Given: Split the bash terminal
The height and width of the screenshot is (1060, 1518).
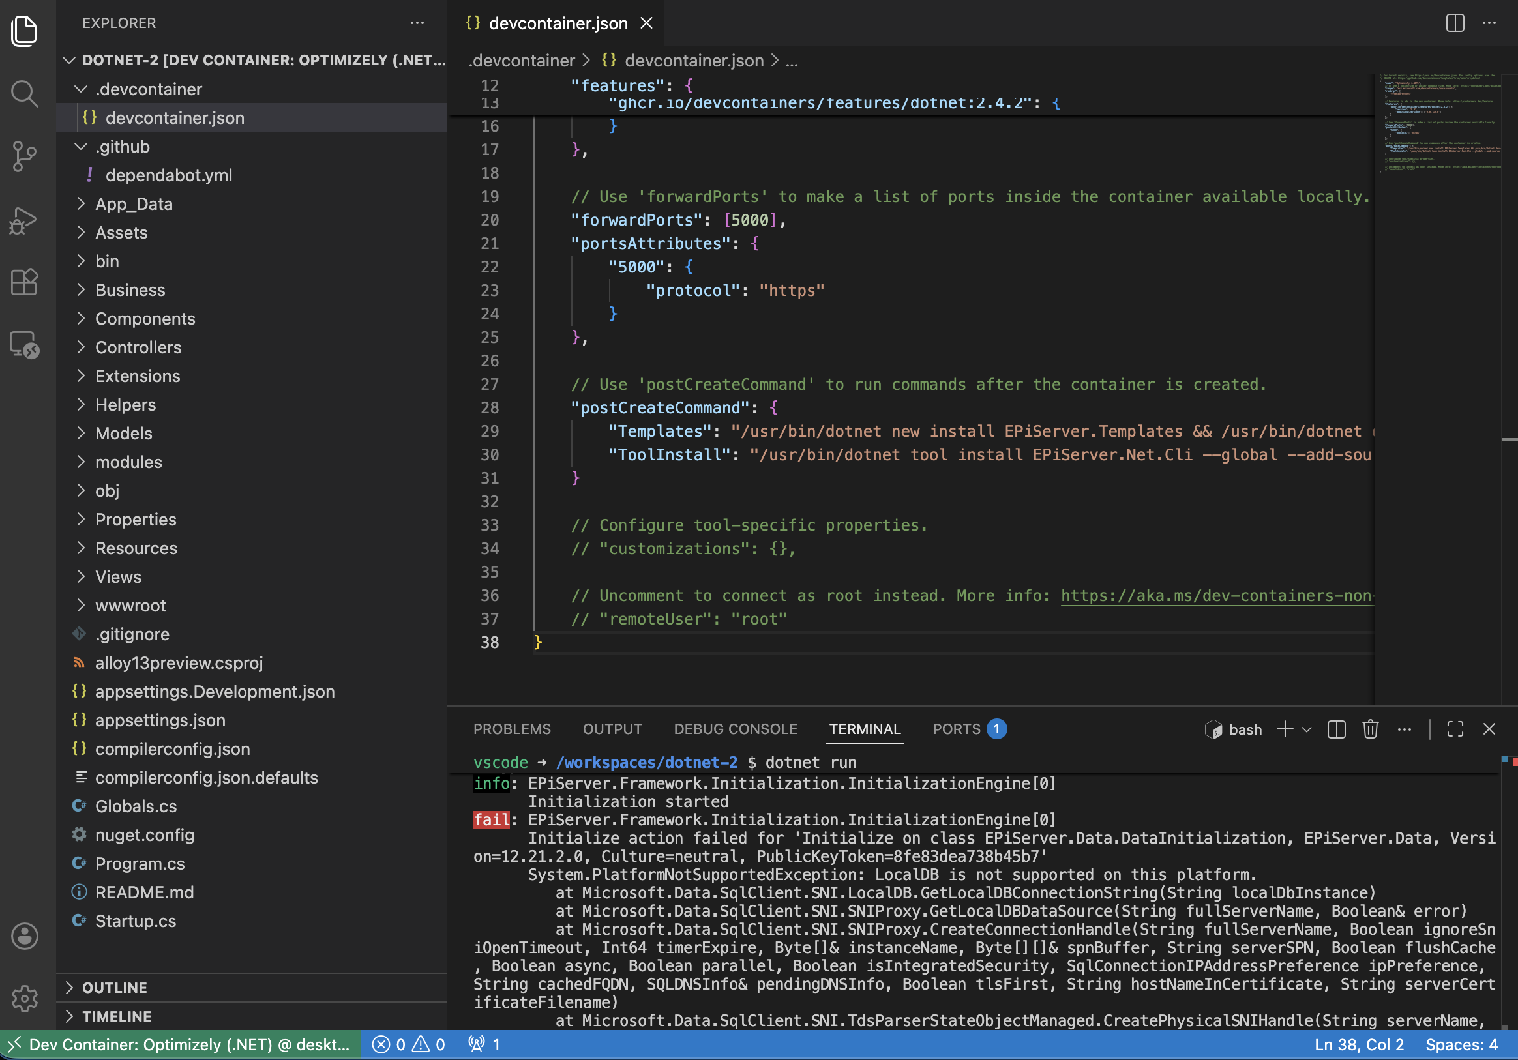Looking at the screenshot, I should (x=1336, y=729).
